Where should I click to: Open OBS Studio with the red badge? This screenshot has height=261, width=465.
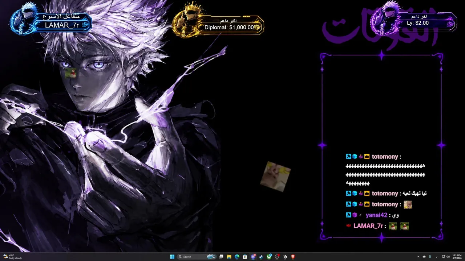tap(277, 257)
